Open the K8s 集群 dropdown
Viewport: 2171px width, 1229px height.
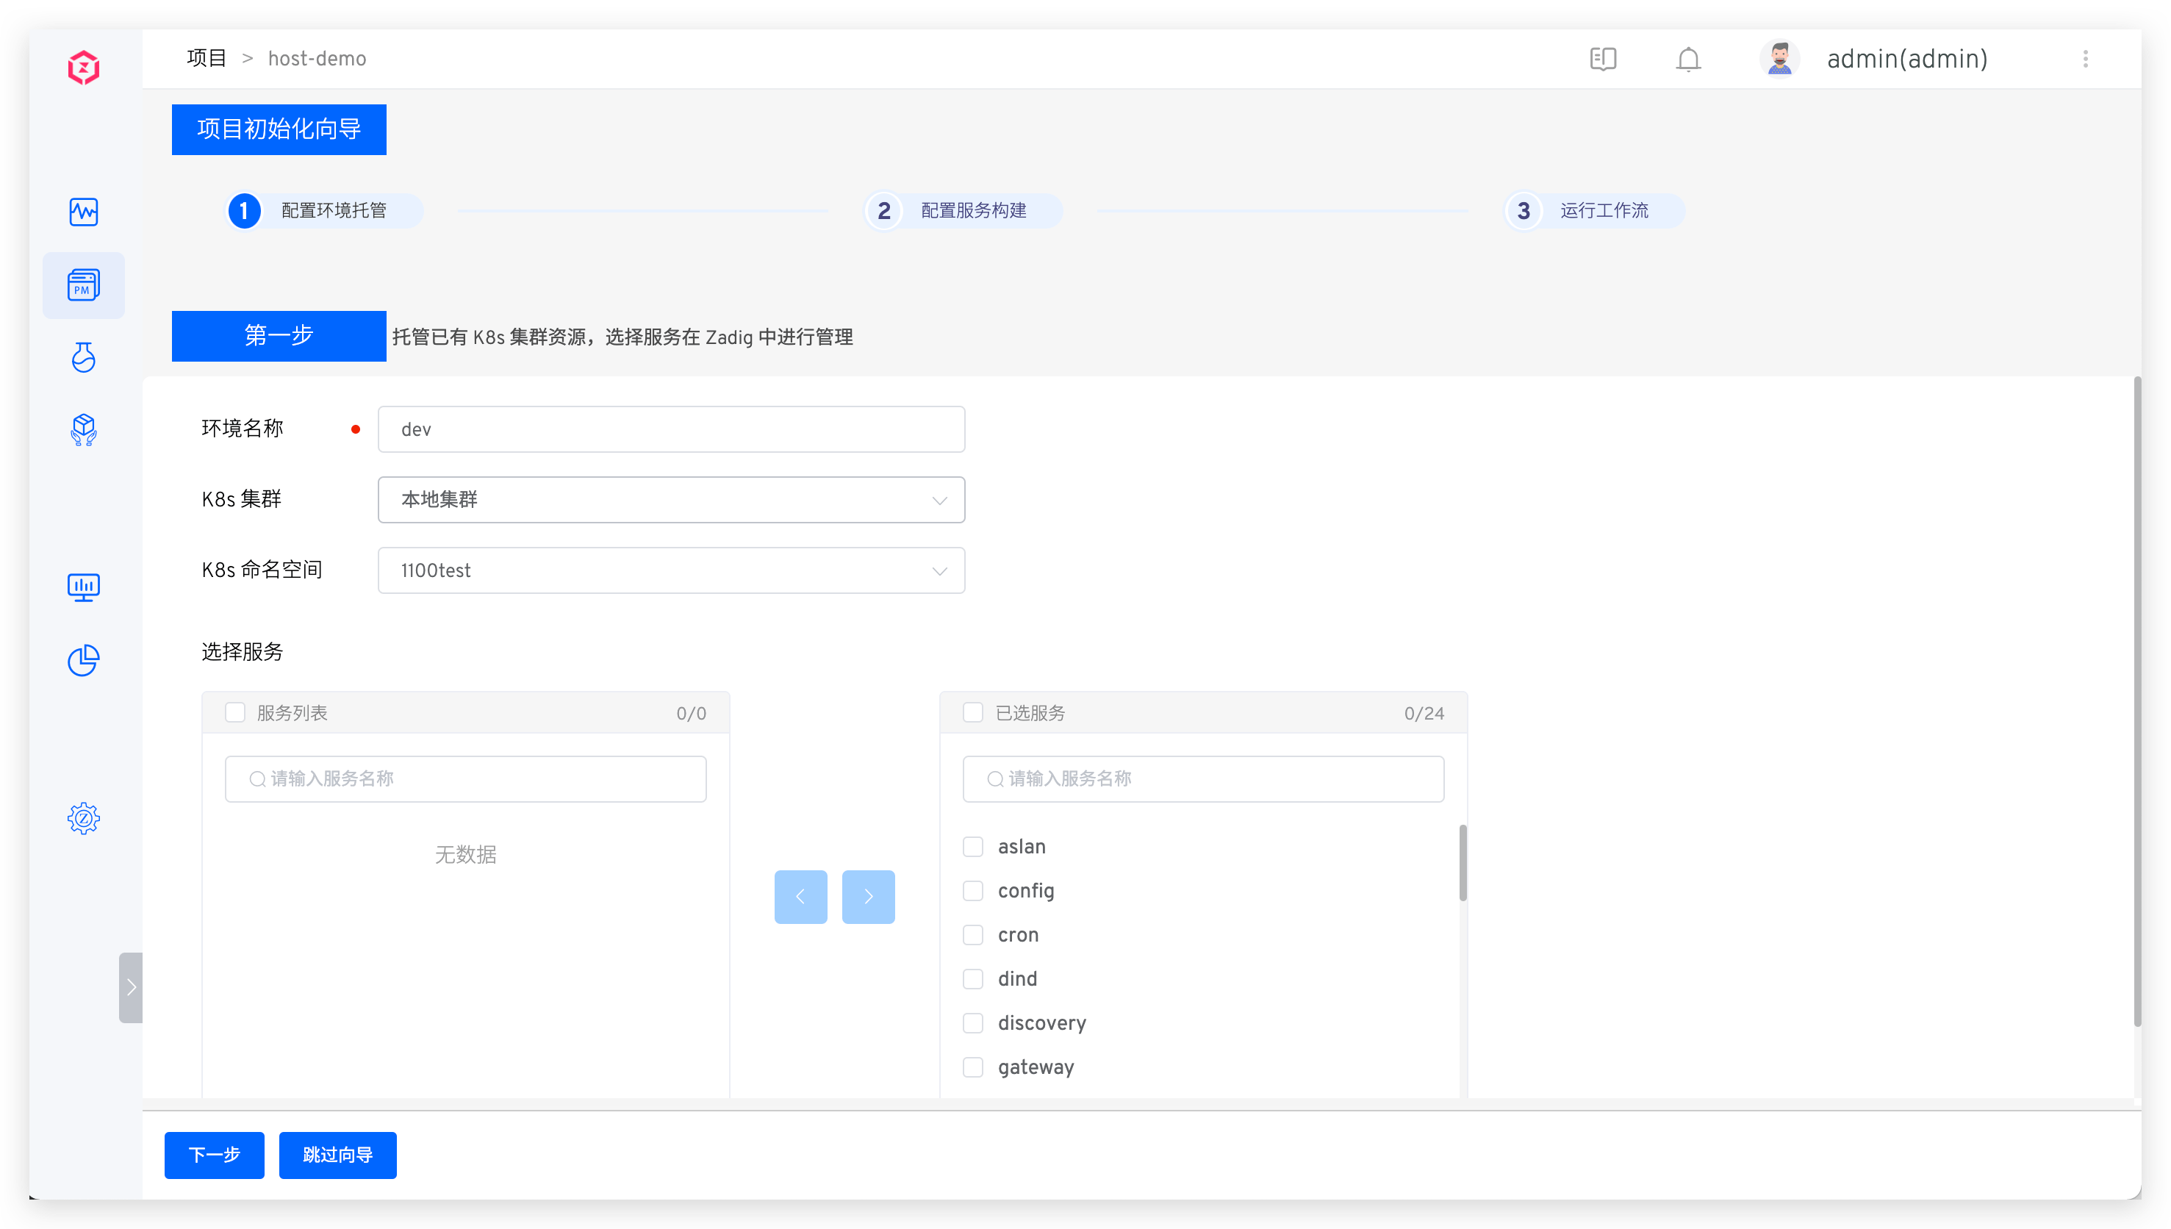pyautogui.click(x=671, y=500)
